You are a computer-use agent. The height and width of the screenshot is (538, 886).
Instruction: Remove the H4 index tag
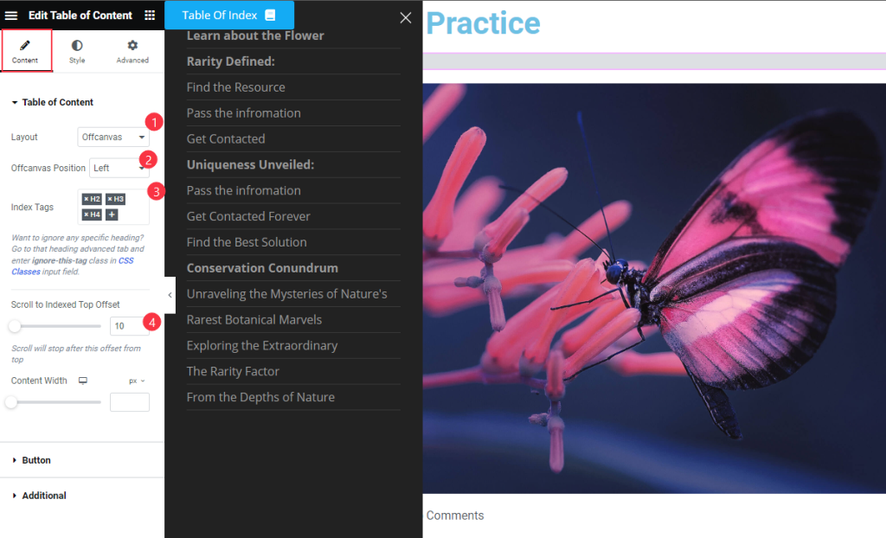(86, 215)
